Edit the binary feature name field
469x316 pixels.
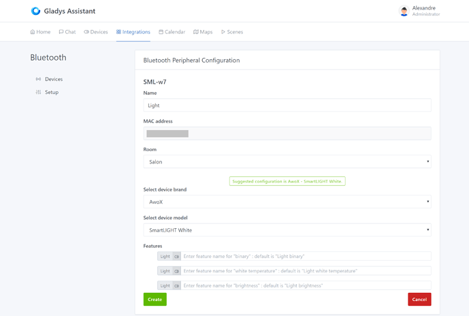point(306,256)
